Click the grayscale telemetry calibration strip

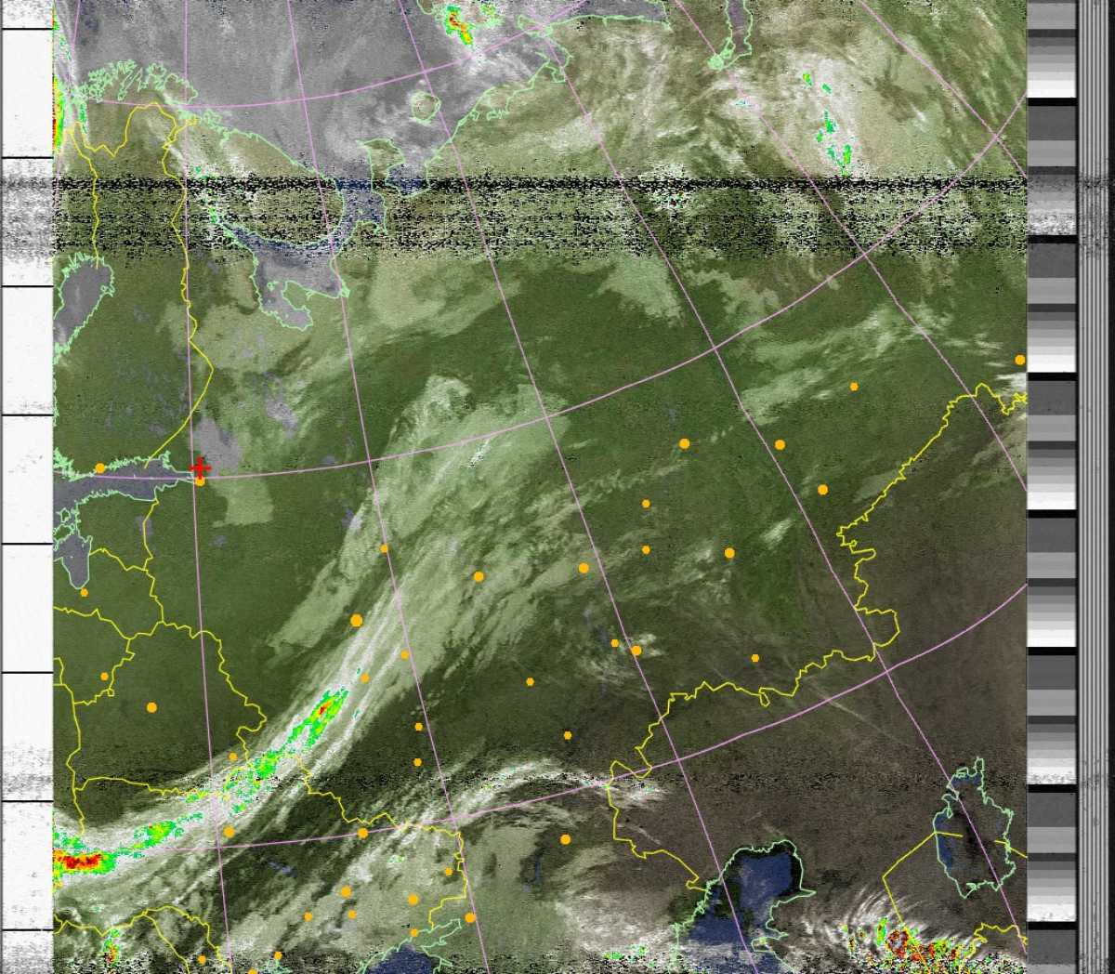coord(1052,487)
